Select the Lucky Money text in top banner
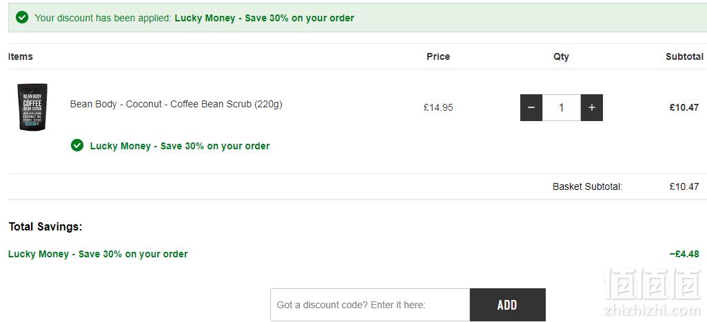The width and height of the screenshot is (707, 322). tap(264, 18)
